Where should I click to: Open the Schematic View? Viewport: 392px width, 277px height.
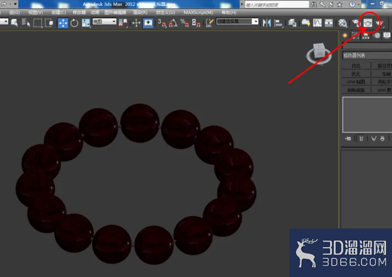pyautogui.click(x=329, y=23)
